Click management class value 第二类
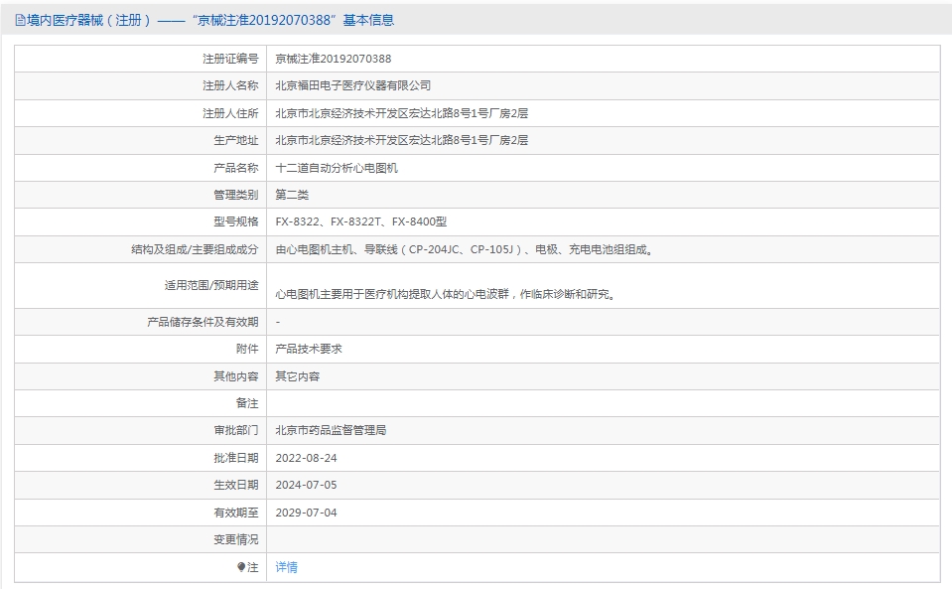Viewport: 952px width, 589px height. click(x=292, y=195)
